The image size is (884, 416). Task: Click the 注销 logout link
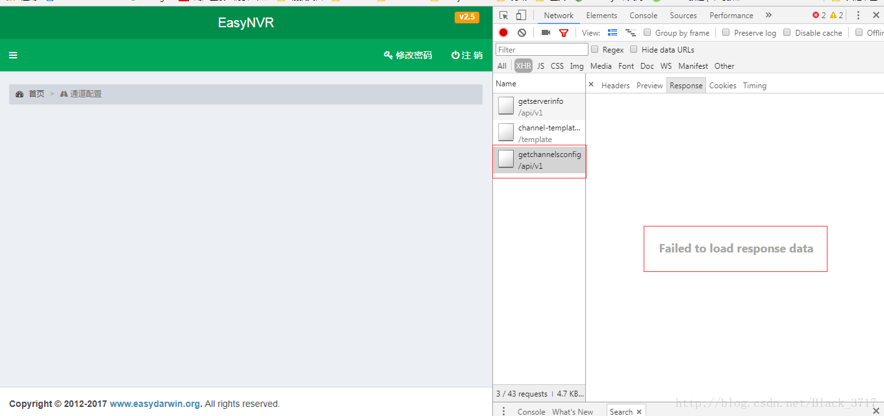(x=467, y=55)
